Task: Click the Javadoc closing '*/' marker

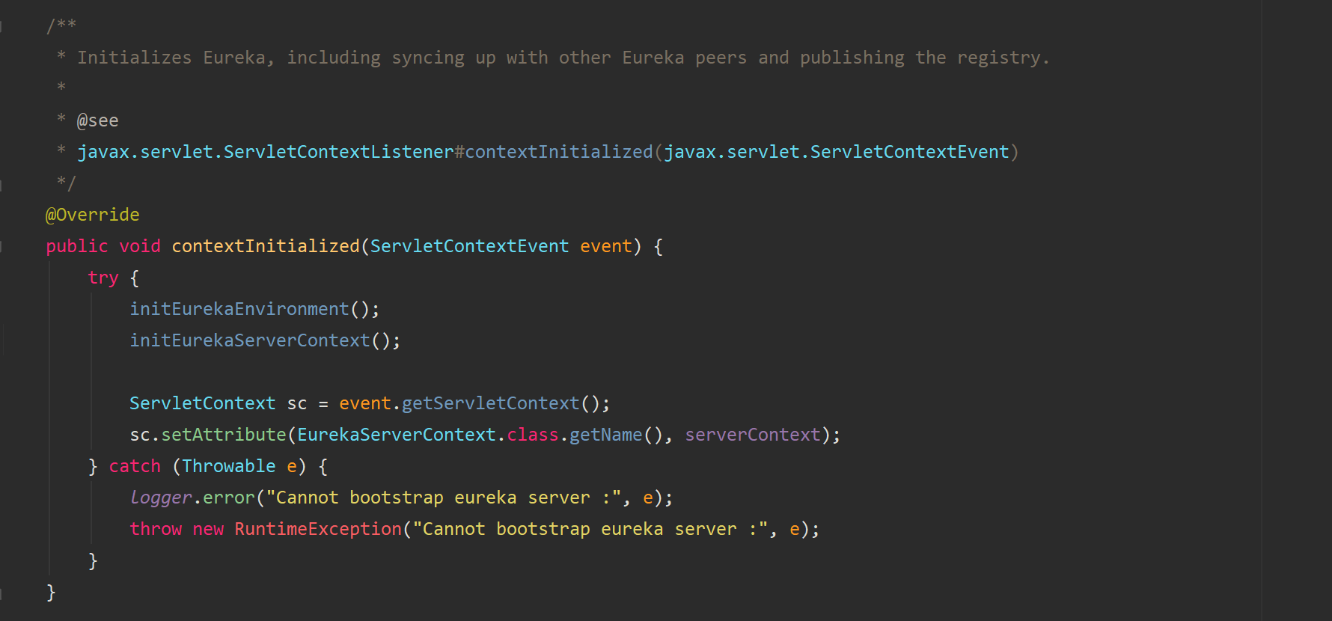Action: pyautogui.click(x=67, y=183)
